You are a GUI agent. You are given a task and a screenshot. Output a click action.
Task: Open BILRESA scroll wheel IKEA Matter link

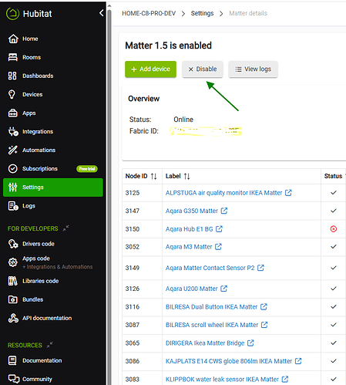coord(212,325)
